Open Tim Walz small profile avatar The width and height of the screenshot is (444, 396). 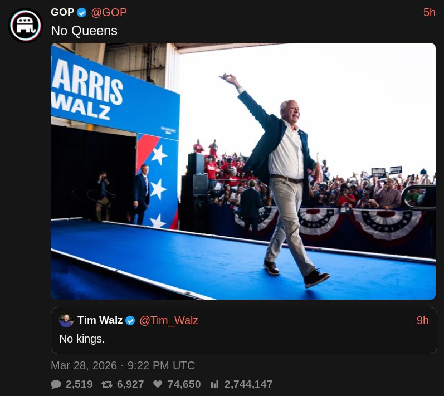pos(66,320)
